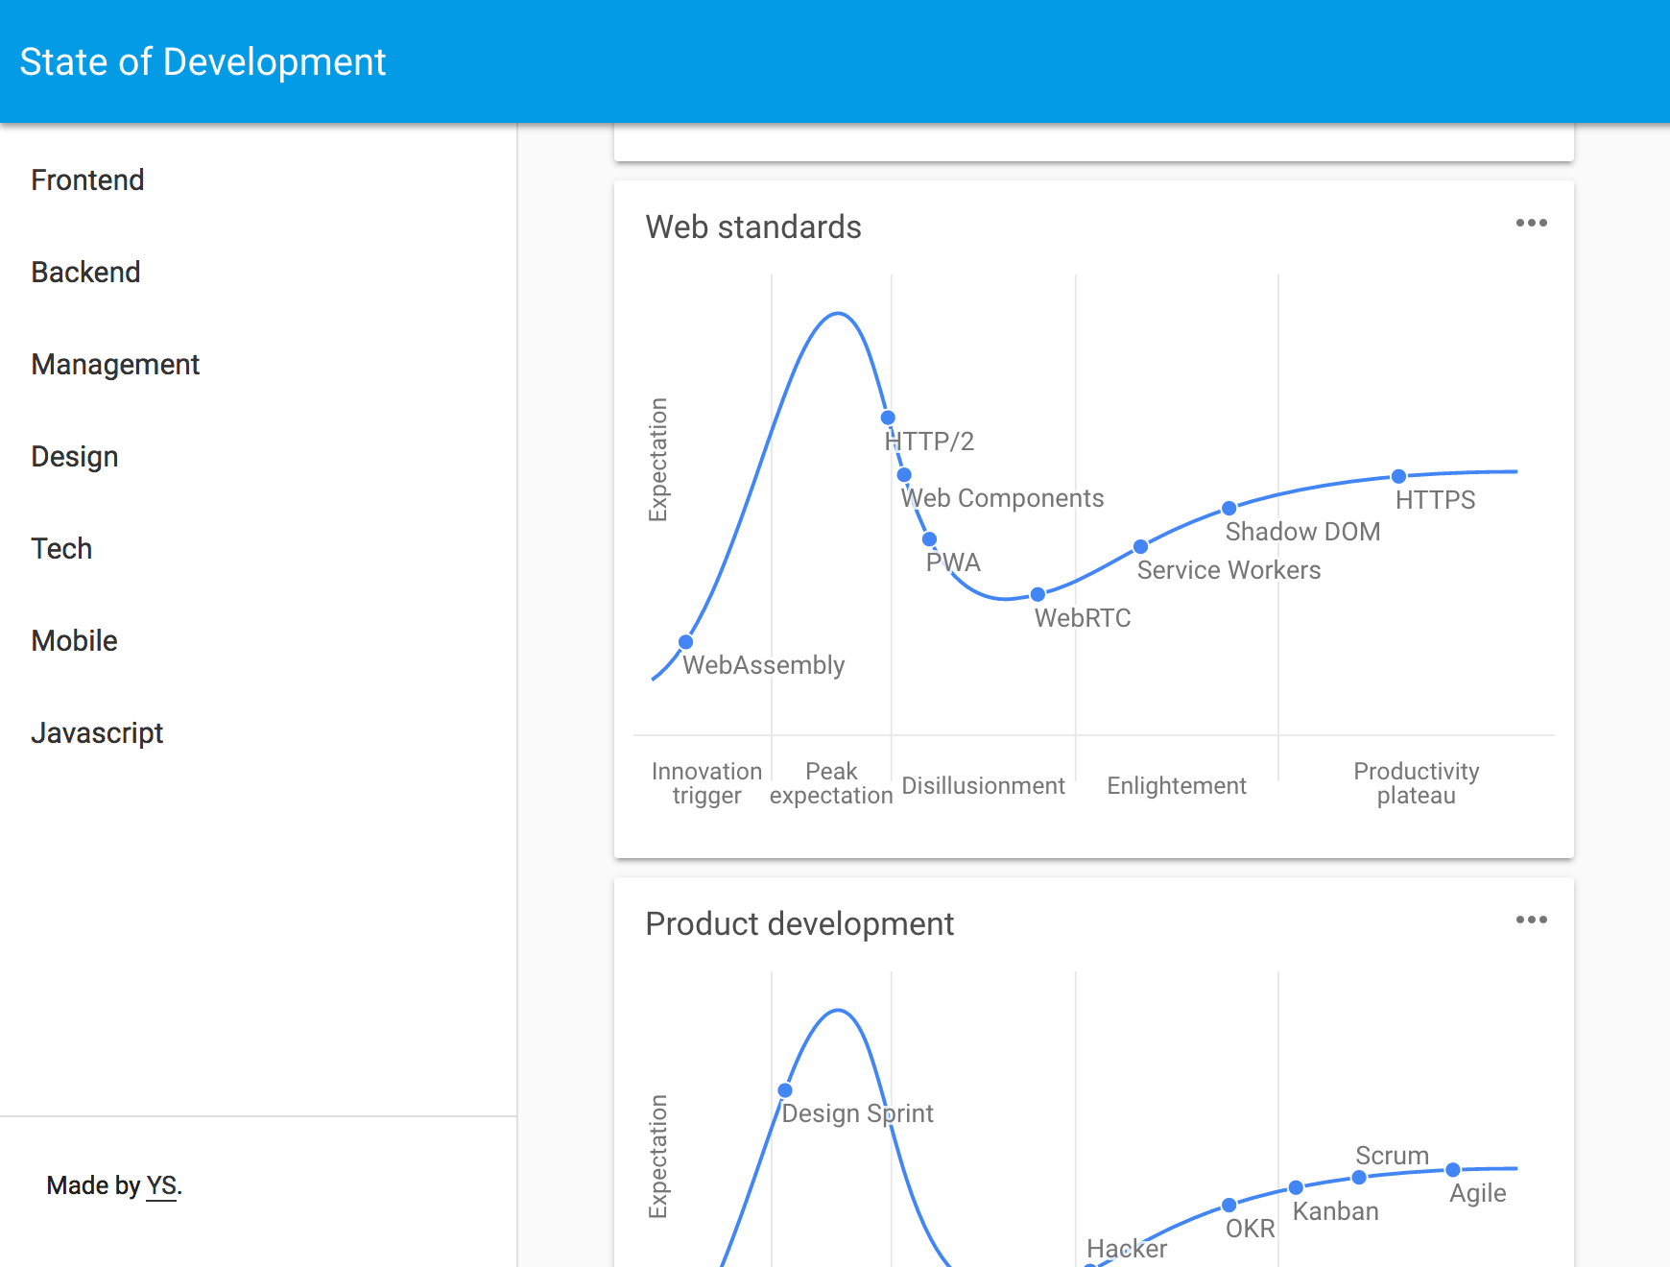Open the Management section
Screen dimensions: 1670x1267
point(115,364)
